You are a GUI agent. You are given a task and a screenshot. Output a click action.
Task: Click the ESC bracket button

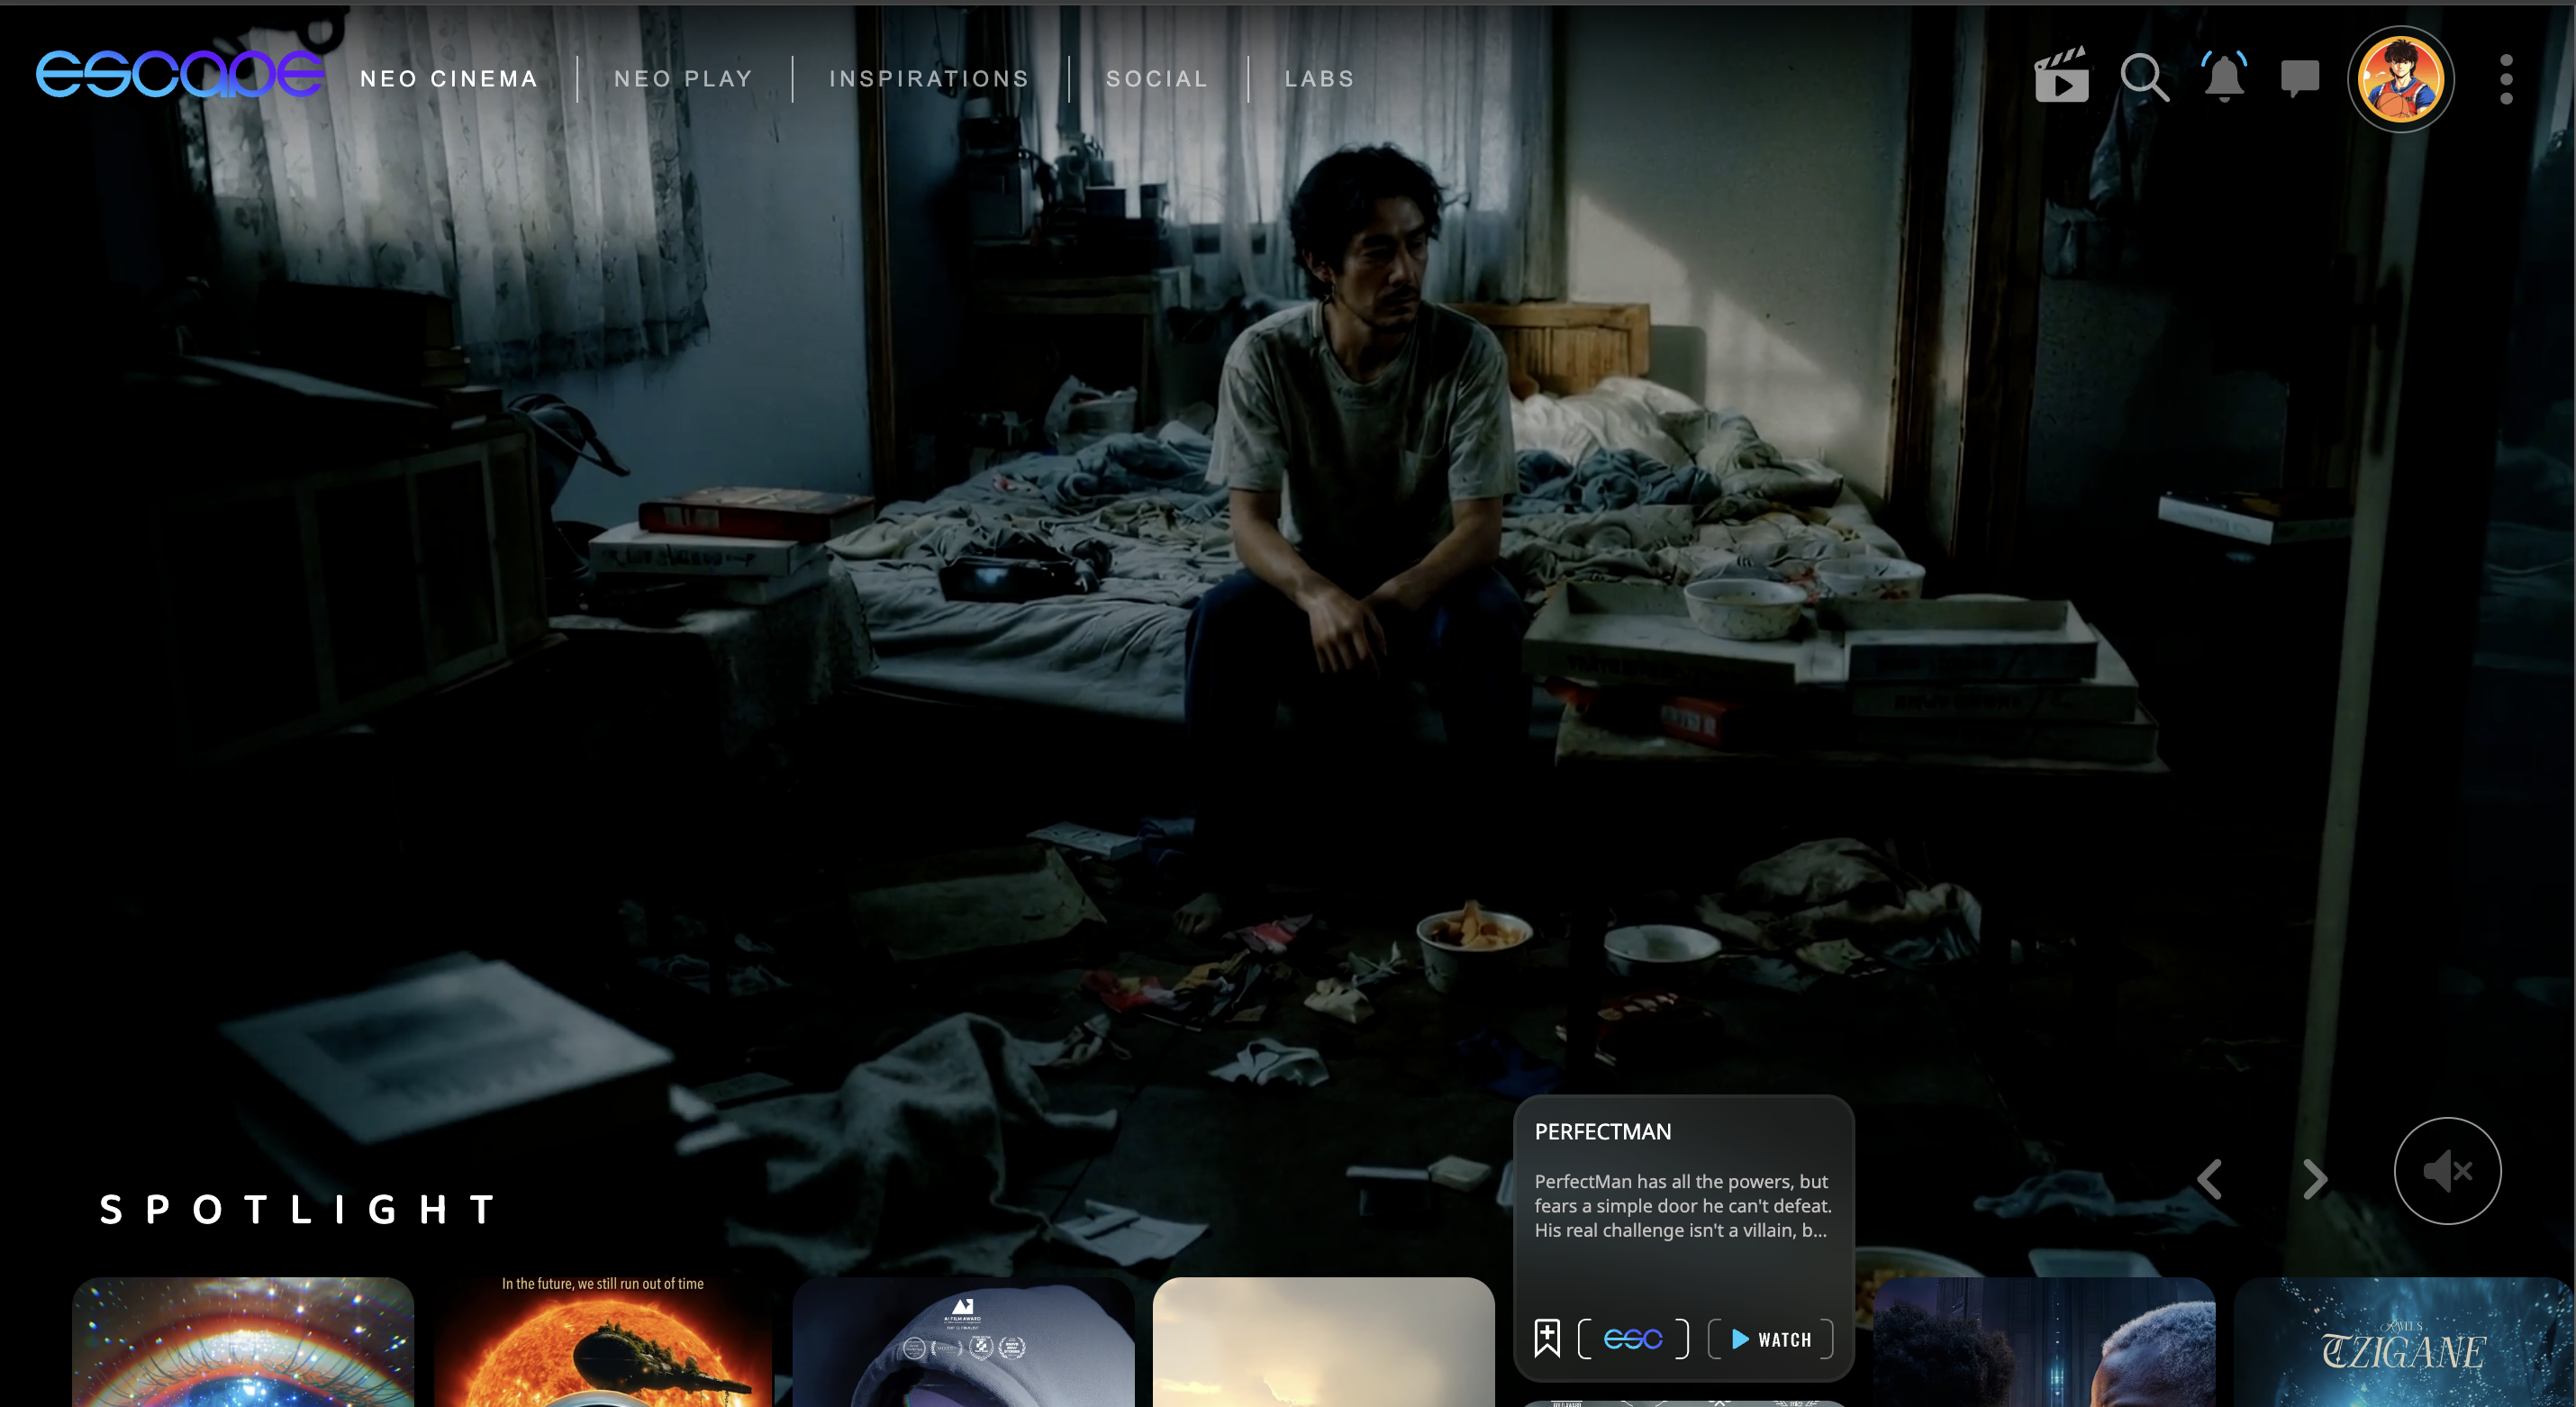pyautogui.click(x=1632, y=1338)
